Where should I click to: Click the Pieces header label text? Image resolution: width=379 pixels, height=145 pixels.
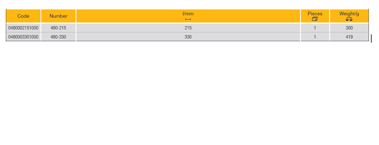[x=315, y=14]
